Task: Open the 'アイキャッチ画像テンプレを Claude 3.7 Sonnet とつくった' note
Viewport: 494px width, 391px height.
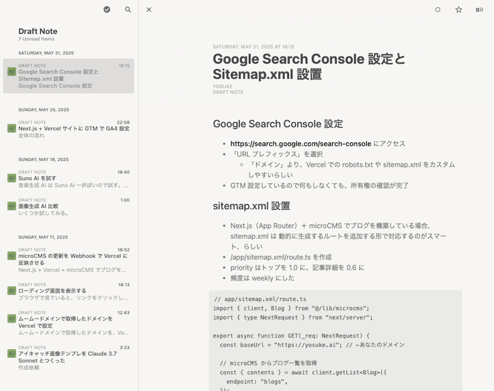Action: (67, 357)
